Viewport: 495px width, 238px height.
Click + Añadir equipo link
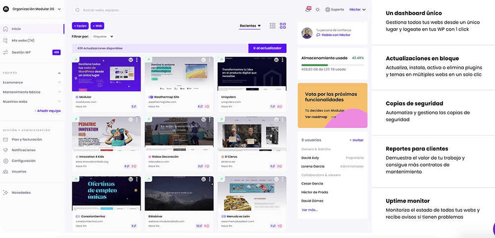coord(48,111)
